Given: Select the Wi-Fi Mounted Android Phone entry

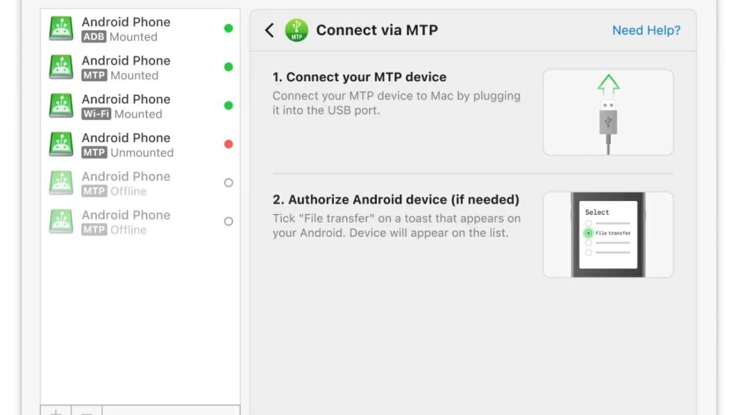Looking at the screenshot, I should [x=127, y=106].
